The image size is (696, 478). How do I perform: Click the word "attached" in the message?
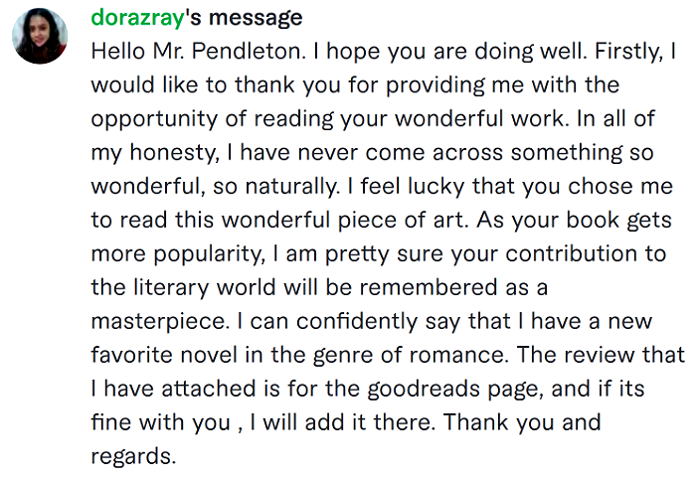(209, 389)
